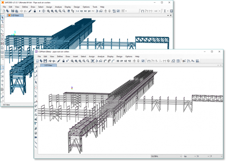This screenshot has width=226, height=161.
Task: Set 3D view in CSiPlant toolbar
Action: [x=118, y=61]
